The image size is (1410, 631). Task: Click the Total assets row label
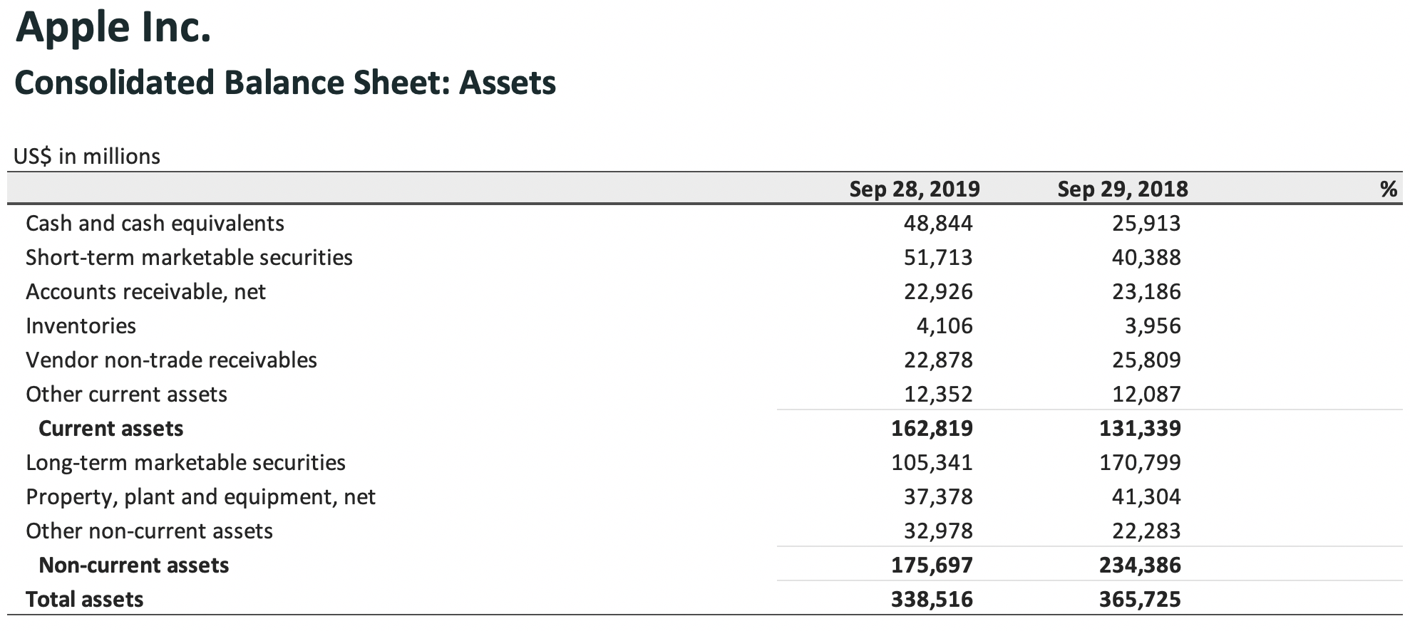point(84,600)
